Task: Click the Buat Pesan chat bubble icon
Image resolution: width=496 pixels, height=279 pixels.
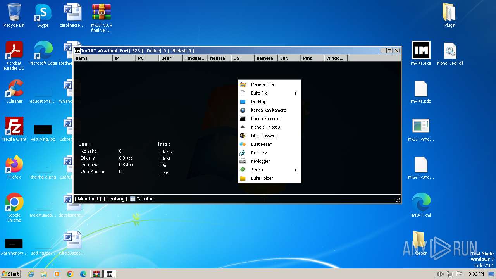Action: [243, 144]
